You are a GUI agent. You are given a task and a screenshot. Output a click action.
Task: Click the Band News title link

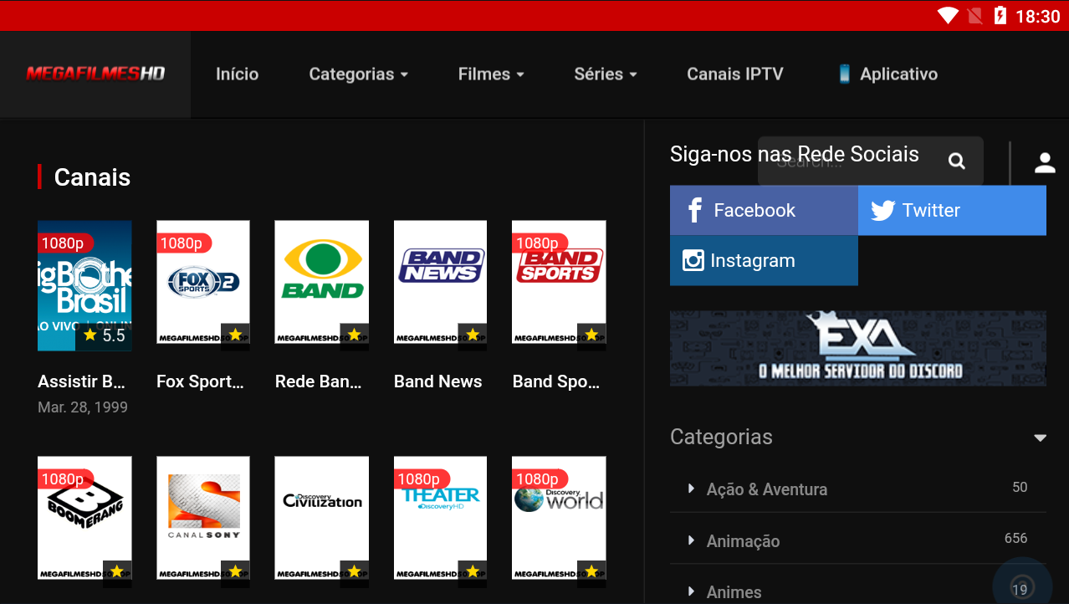pyautogui.click(x=438, y=381)
